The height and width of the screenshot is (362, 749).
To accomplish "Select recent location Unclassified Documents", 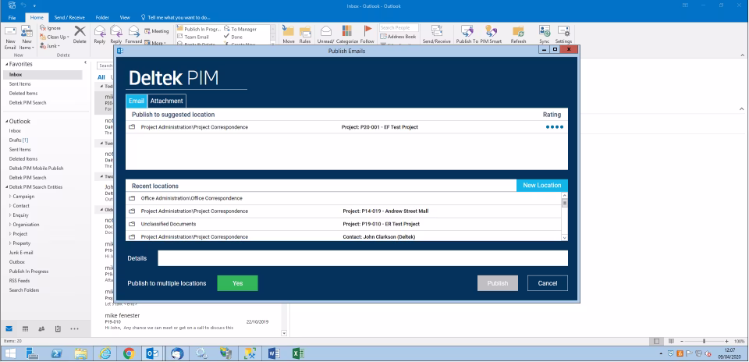I will 344,224.
